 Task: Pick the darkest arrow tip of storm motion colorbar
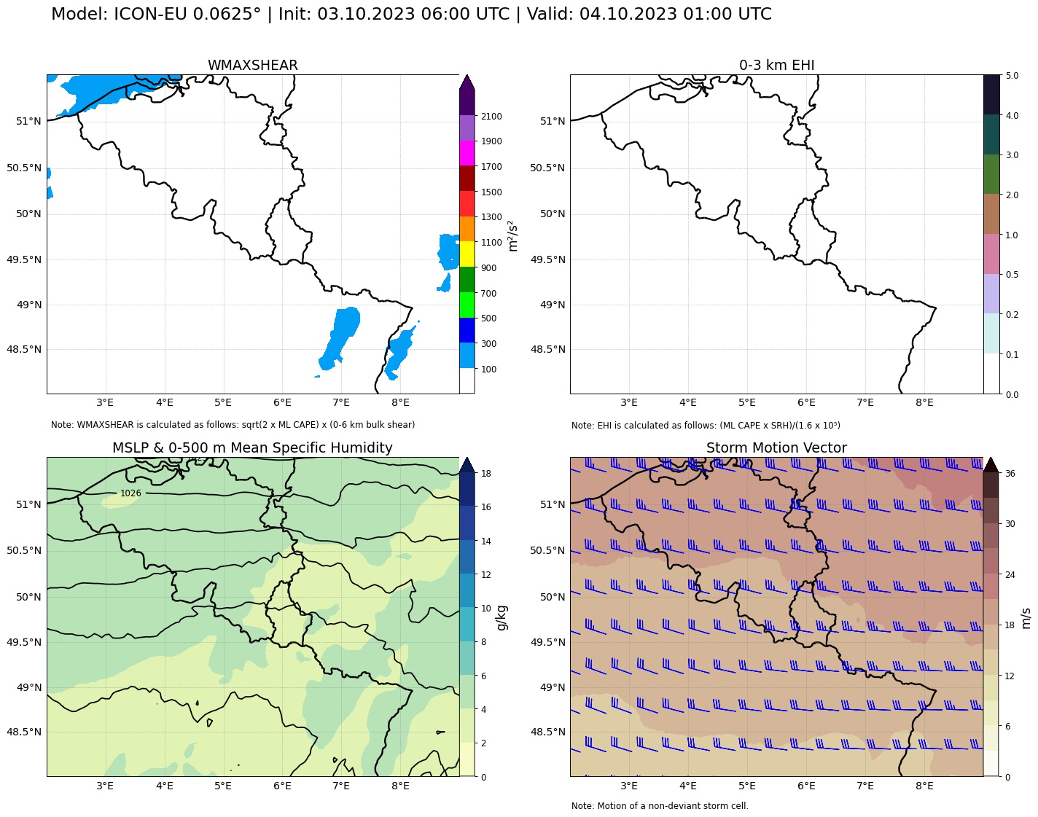[x=991, y=465]
